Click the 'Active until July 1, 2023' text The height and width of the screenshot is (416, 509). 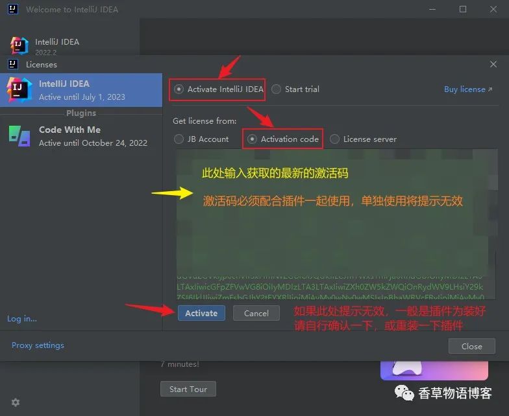click(x=82, y=97)
